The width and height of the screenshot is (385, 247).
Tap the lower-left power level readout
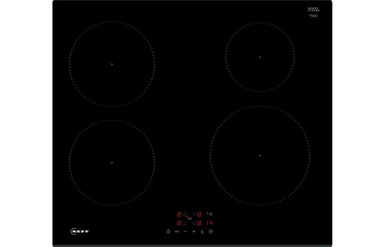pyautogui.click(x=181, y=223)
